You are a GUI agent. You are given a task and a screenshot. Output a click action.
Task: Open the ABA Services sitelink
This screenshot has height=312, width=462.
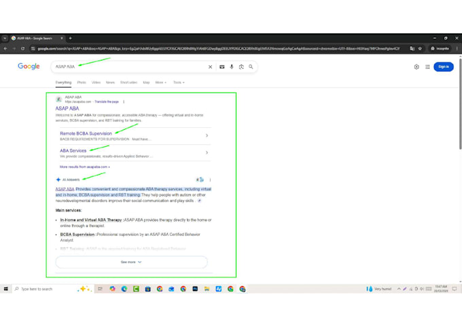(73, 151)
